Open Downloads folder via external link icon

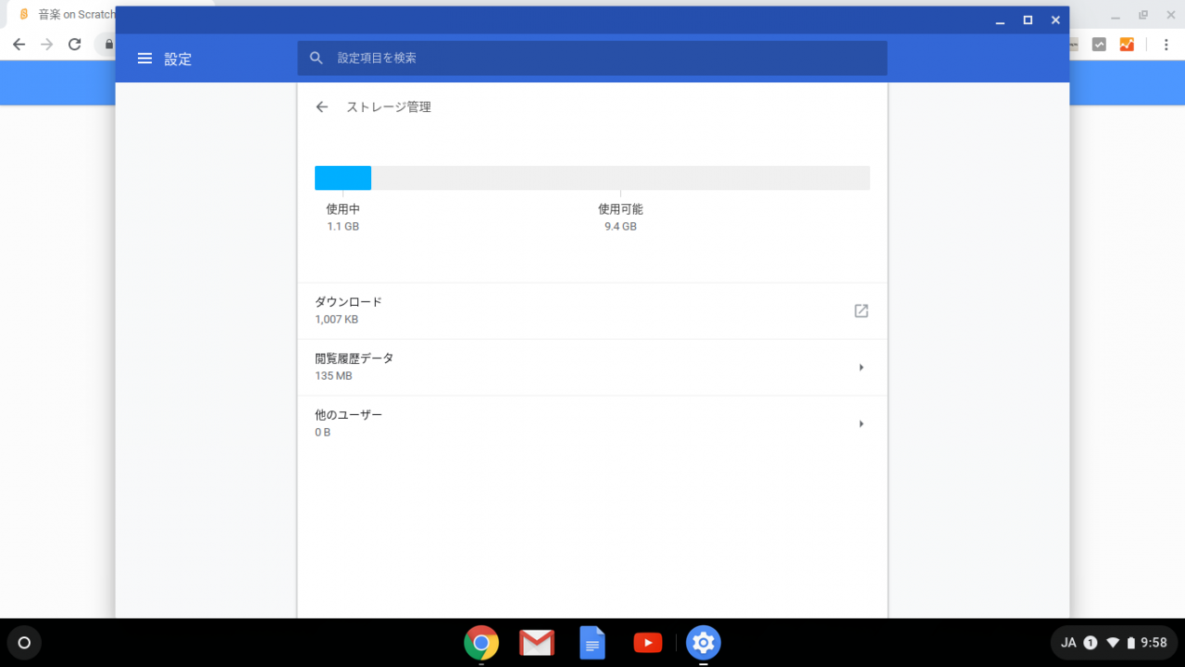861,311
